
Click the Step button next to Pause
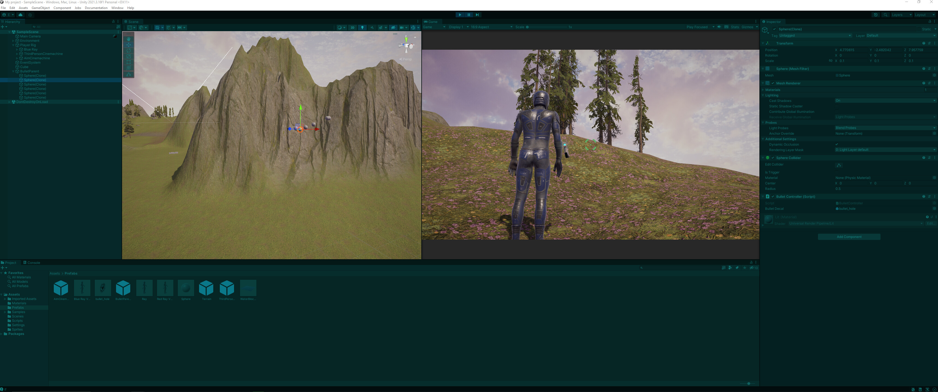point(477,14)
